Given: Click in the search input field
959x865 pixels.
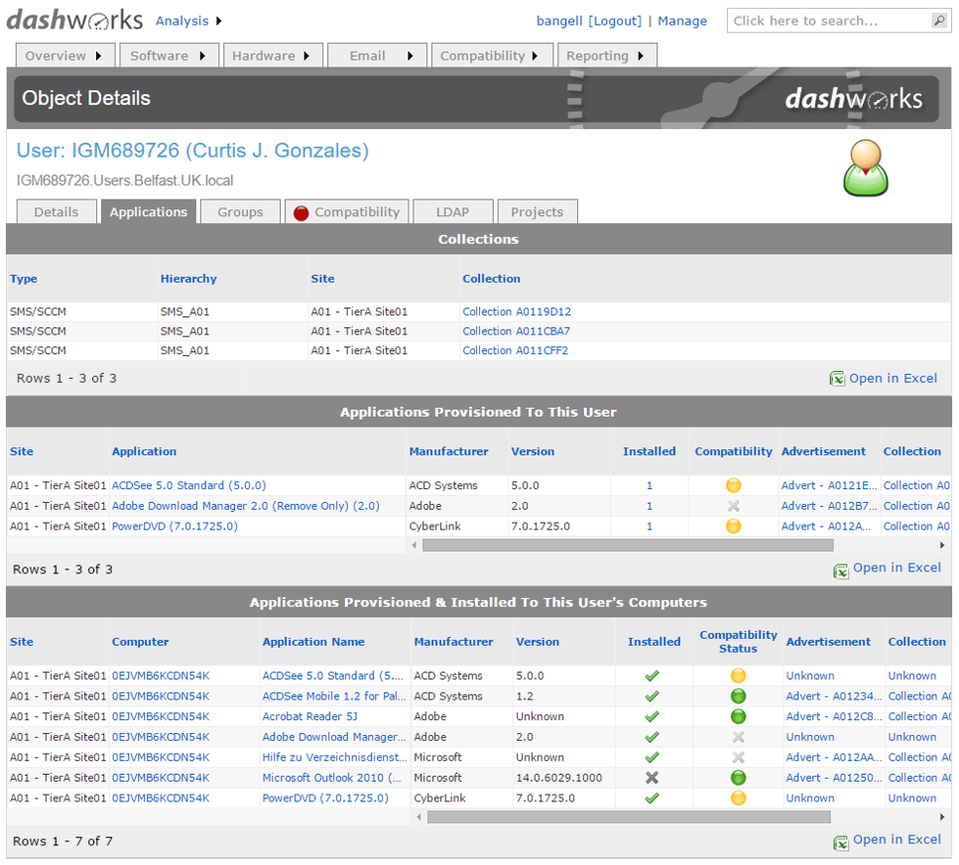Looking at the screenshot, I should pos(829,21).
